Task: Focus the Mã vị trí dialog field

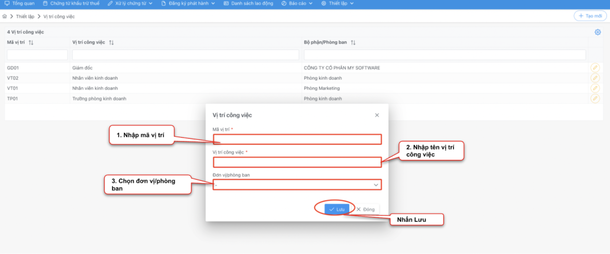Action: click(x=297, y=139)
